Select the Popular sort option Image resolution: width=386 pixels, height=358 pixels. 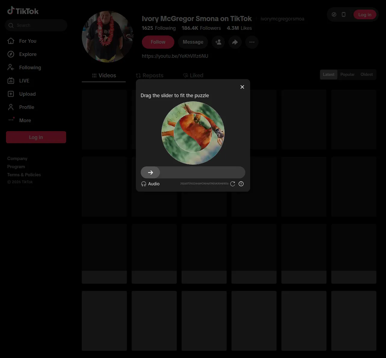pyautogui.click(x=347, y=75)
